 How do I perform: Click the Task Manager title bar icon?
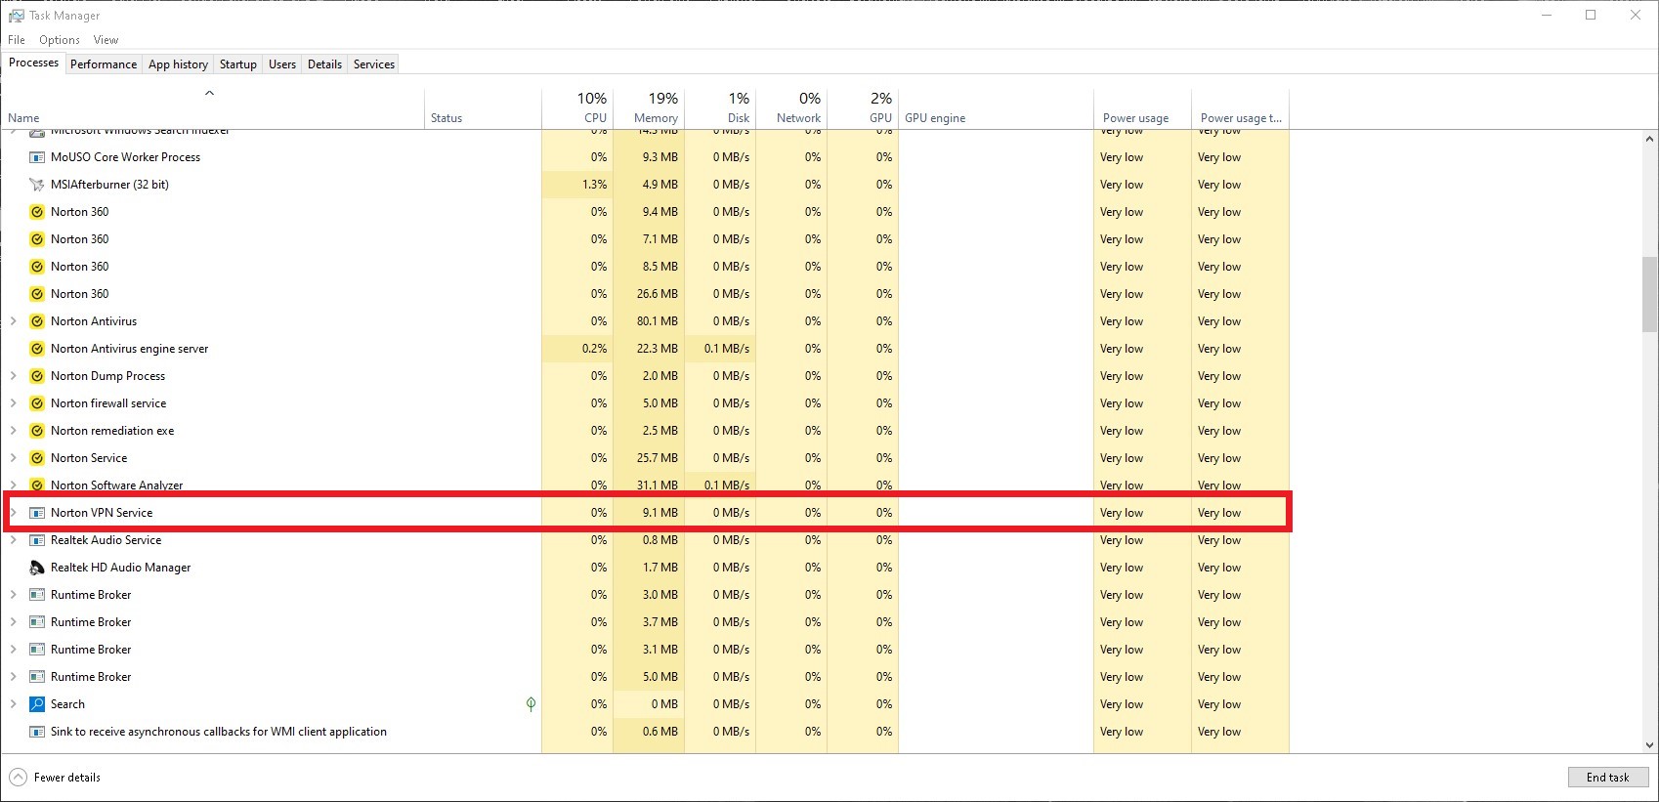pyautogui.click(x=16, y=16)
